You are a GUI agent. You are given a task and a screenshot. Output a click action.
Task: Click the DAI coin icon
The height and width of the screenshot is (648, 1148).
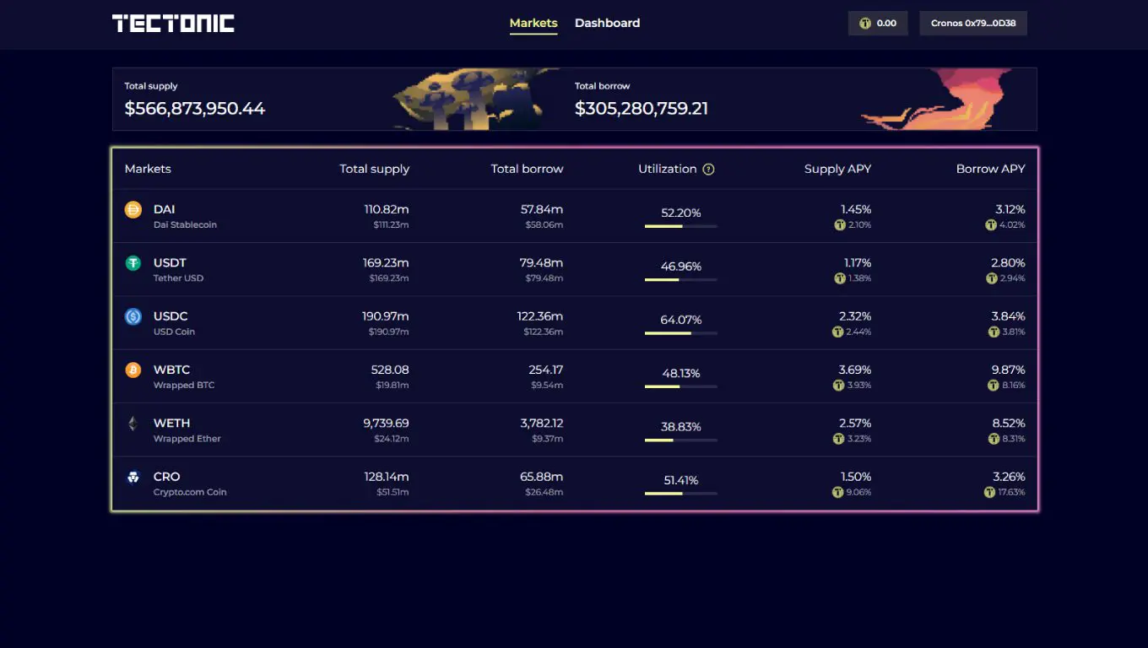click(133, 210)
